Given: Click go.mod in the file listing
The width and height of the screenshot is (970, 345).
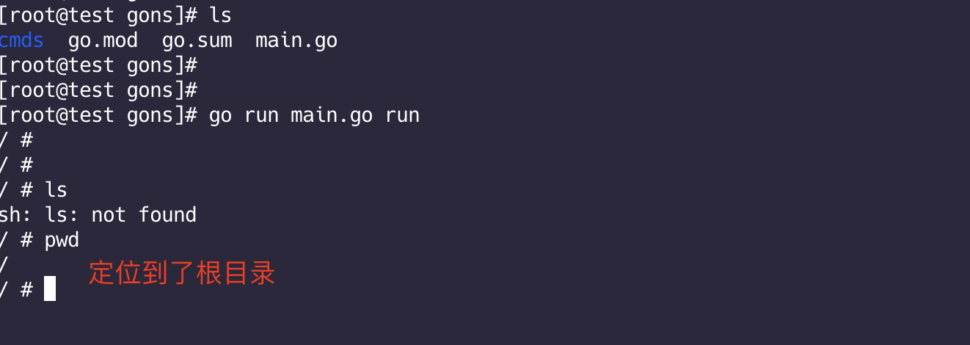Looking at the screenshot, I should click(x=103, y=40).
